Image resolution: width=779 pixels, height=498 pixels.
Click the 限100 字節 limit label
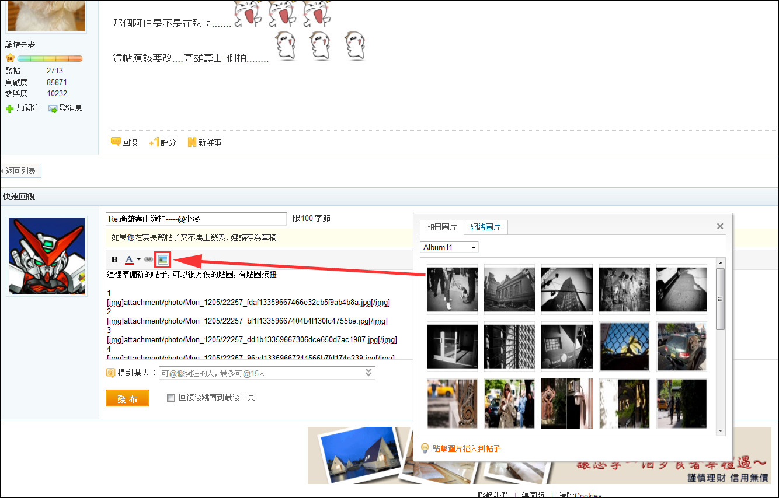click(311, 218)
